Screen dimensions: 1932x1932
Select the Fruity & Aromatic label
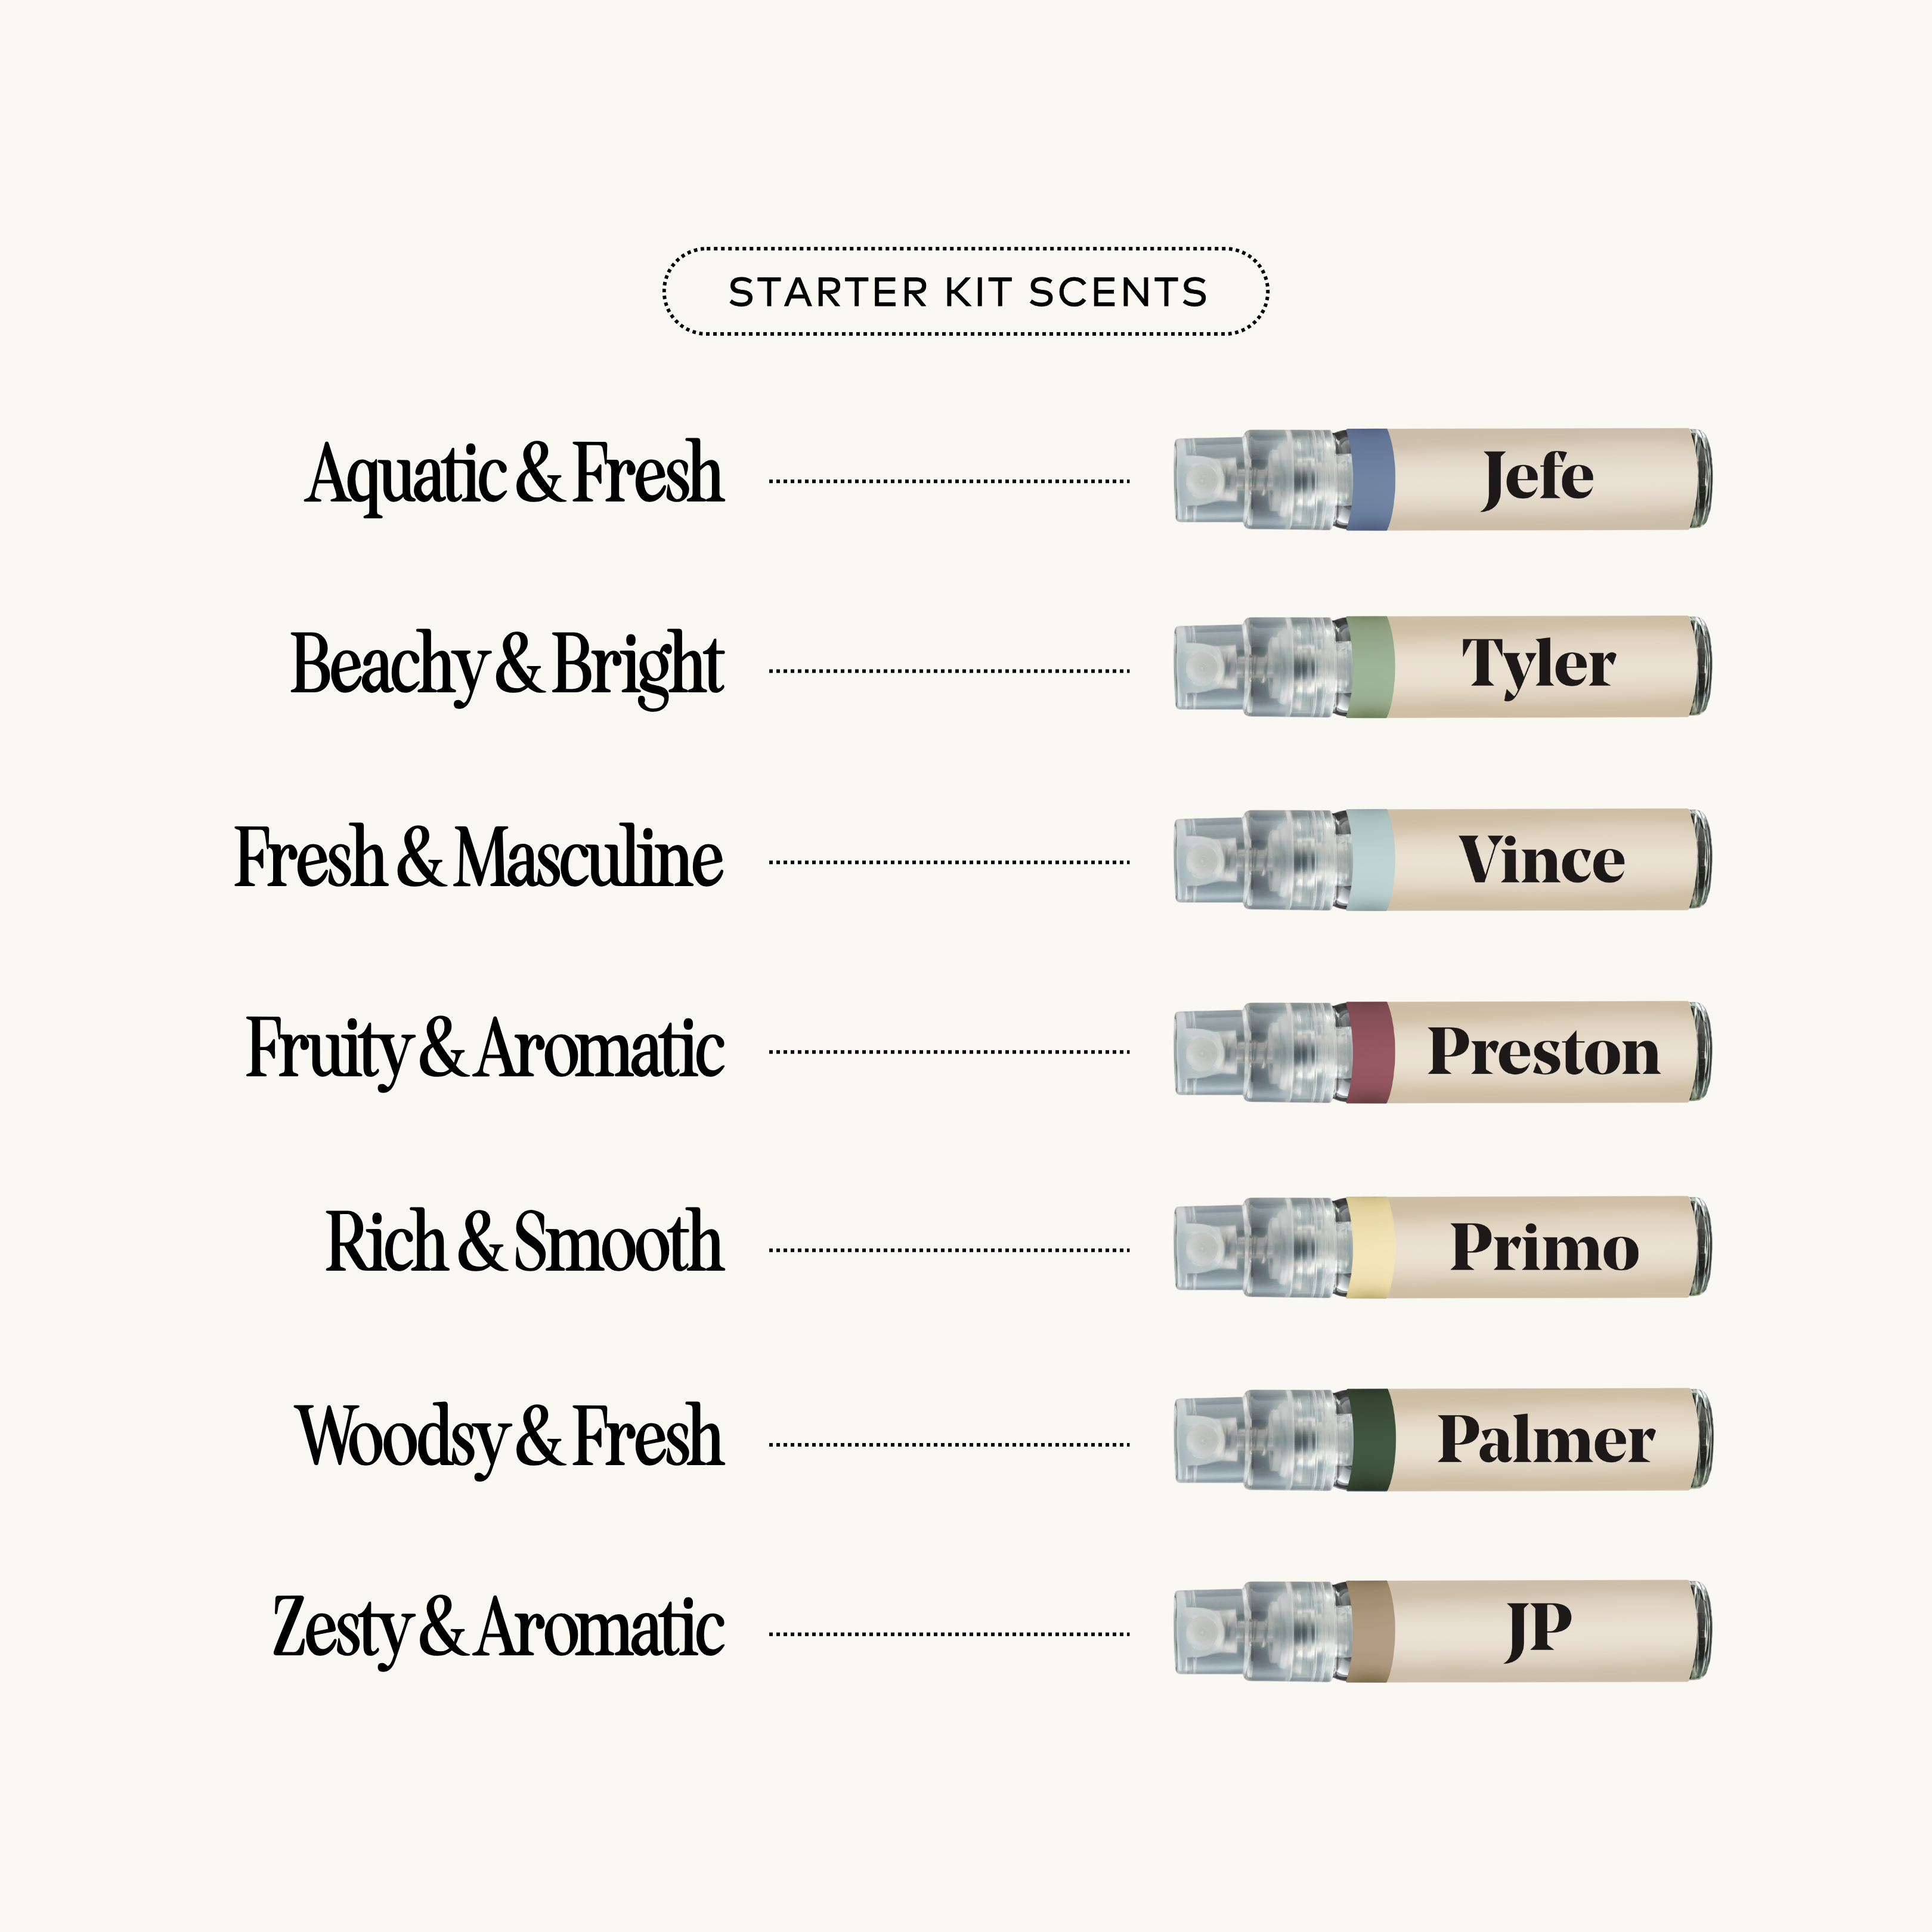pos(485,1049)
